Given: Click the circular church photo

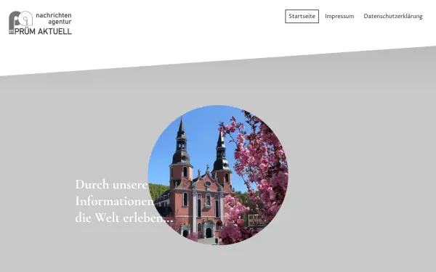Looking at the screenshot, I should (218, 175).
